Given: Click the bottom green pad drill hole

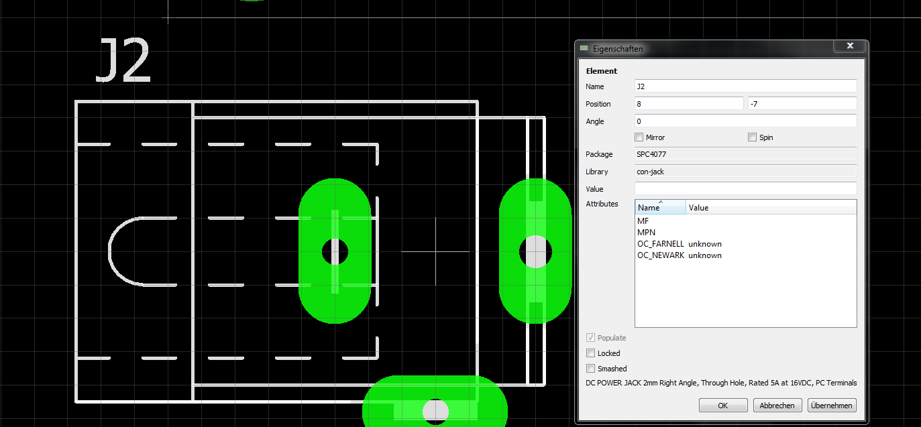Looking at the screenshot, I should click(x=436, y=411).
